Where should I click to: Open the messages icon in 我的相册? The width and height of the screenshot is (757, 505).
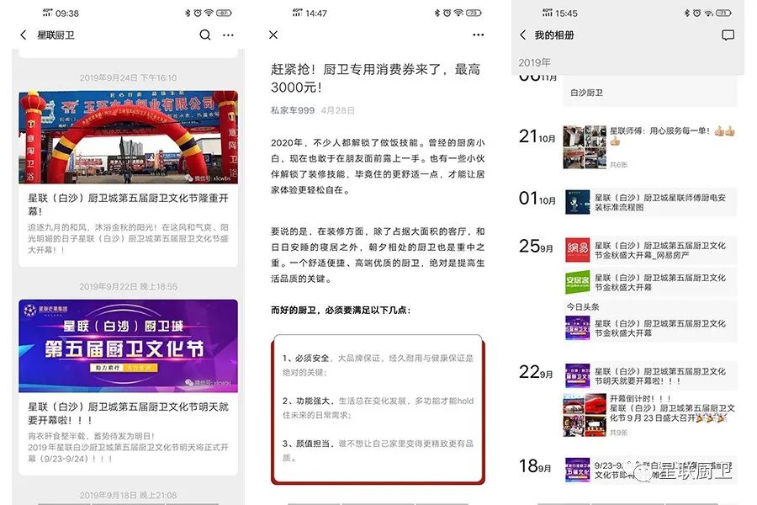click(x=728, y=35)
